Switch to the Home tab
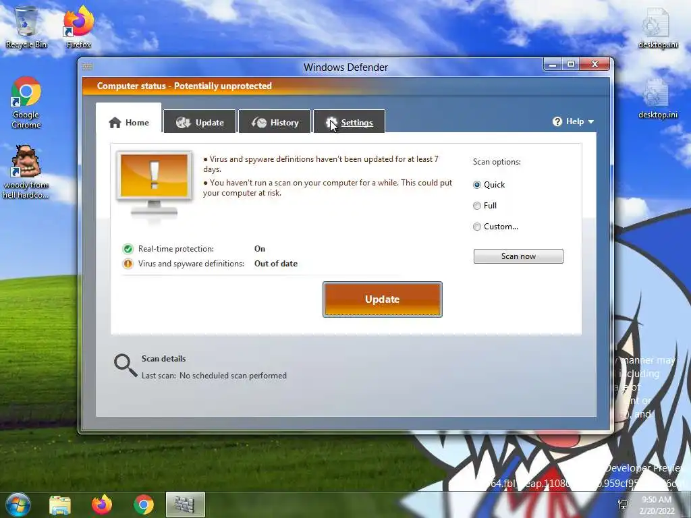Image resolution: width=691 pixels, height=518 pixels. (129, 118)
